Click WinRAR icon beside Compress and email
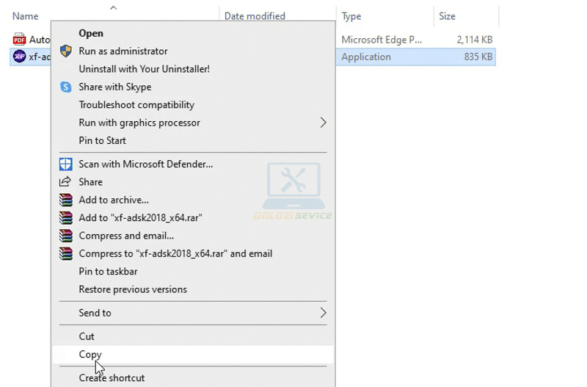The image size is (587, 387). [x=65, y=236]
